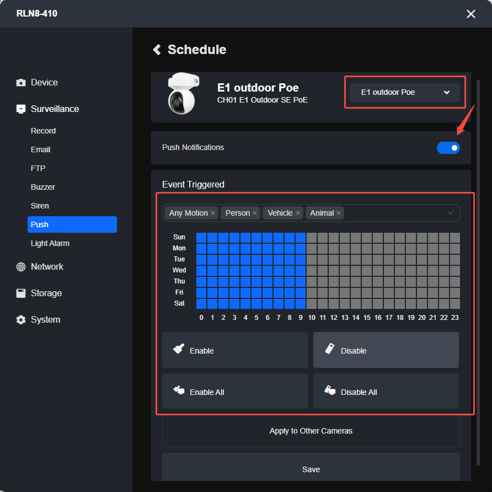Go to the Record settings page

tap(43, 131)
